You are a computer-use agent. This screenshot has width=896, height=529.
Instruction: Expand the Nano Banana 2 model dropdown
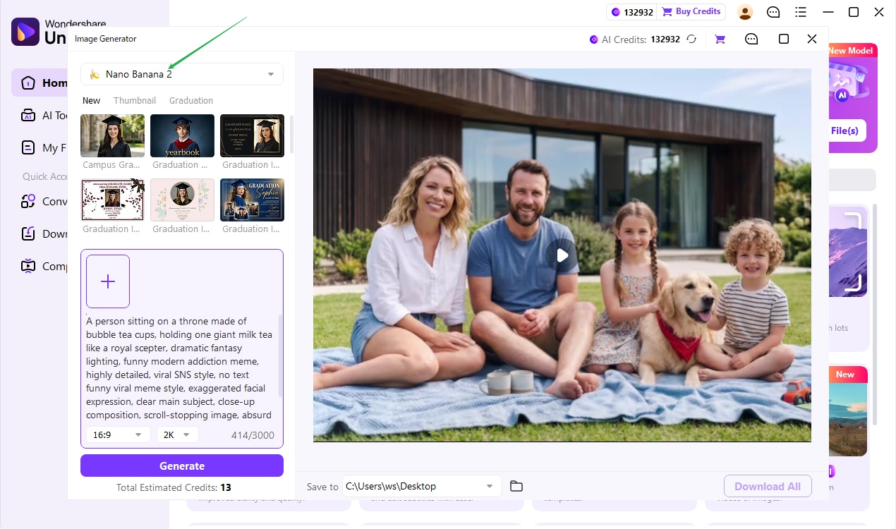pyautogui.click(x=182, y=74)
